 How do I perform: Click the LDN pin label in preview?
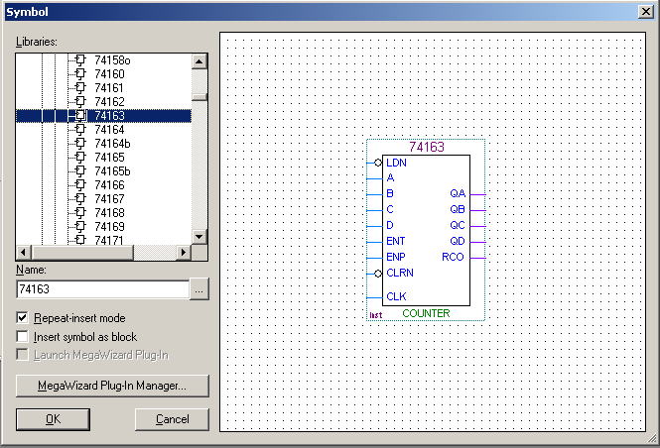tap(396, 163)
